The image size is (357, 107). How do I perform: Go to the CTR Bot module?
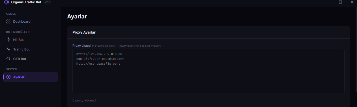point(30,59)
